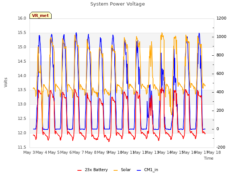The width and height of the screenshot is (236, 177).
Task: Click the 1200 right axis tick label
Action: pos(221,18)
